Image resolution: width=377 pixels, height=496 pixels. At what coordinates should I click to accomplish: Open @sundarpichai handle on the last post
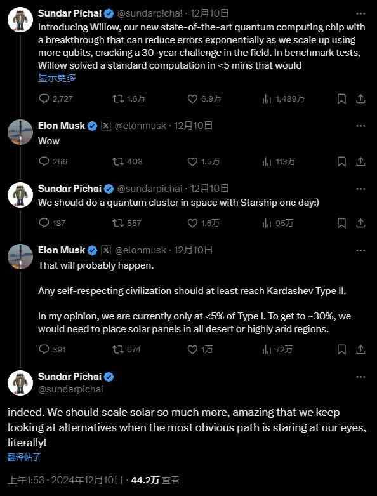[70, 389]
